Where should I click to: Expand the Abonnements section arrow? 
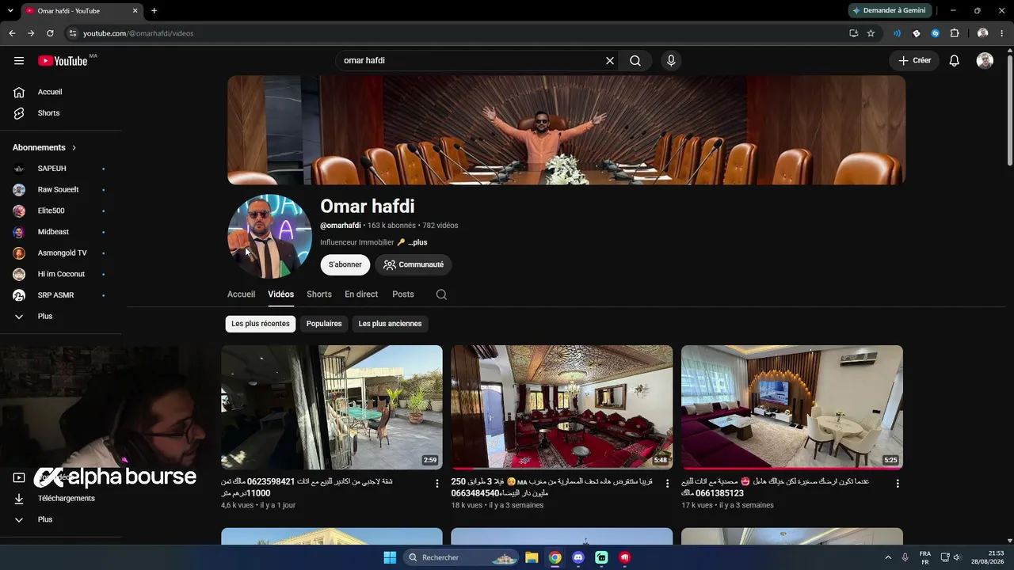(74, 148)
